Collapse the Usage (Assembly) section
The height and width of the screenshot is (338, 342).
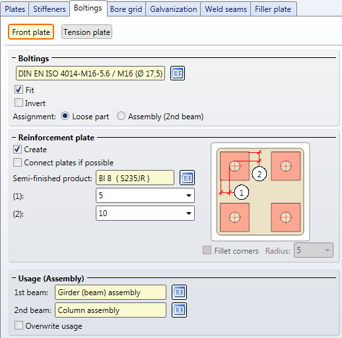tap(14, 278)
